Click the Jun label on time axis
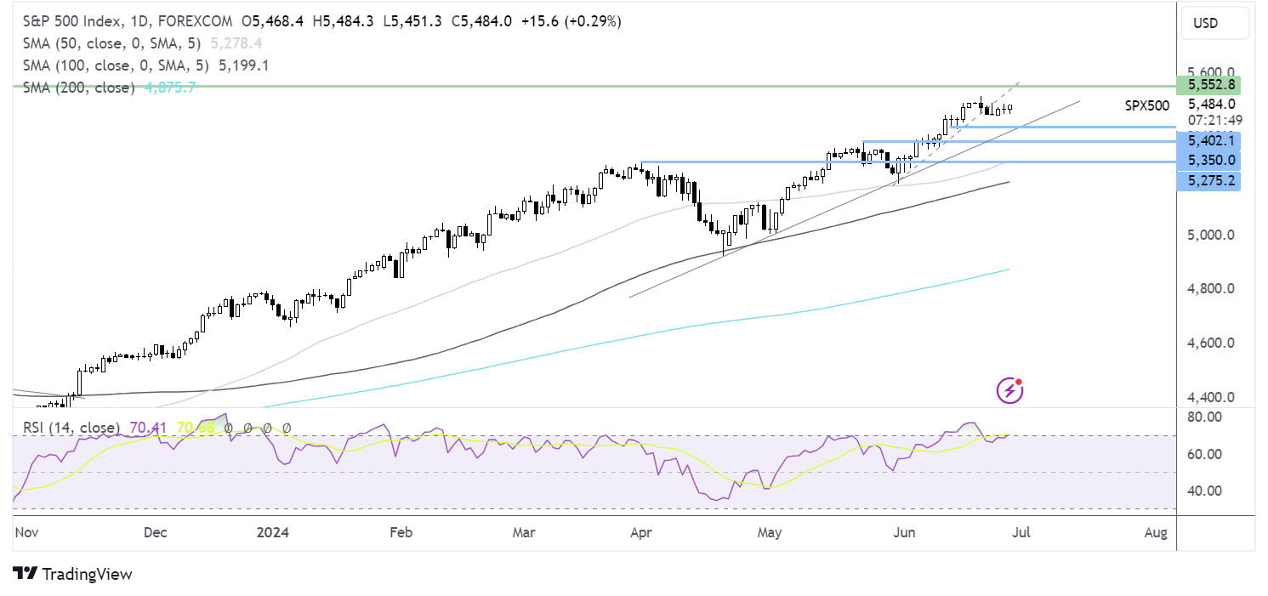 click(903, 533)
